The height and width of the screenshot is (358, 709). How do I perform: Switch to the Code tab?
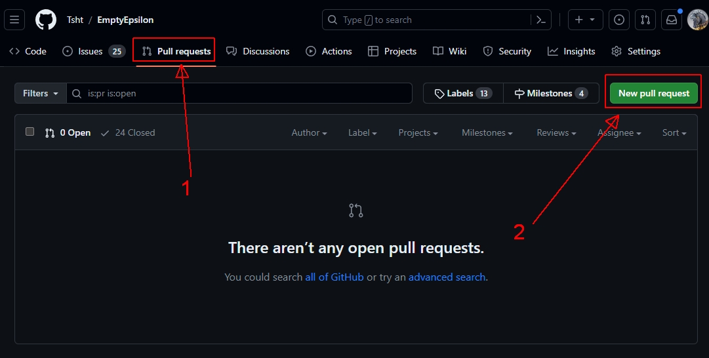coord(28,52)
